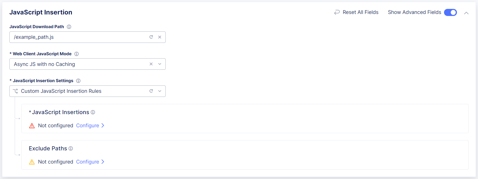Clear the Web Client JavaScript Mode selection
Screen dimensions: 478x179
(x=151, y=64)
